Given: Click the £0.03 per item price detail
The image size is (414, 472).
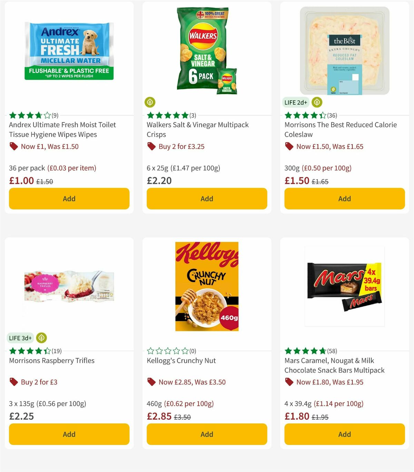Looking at the screenshot, I should (71, 168).
